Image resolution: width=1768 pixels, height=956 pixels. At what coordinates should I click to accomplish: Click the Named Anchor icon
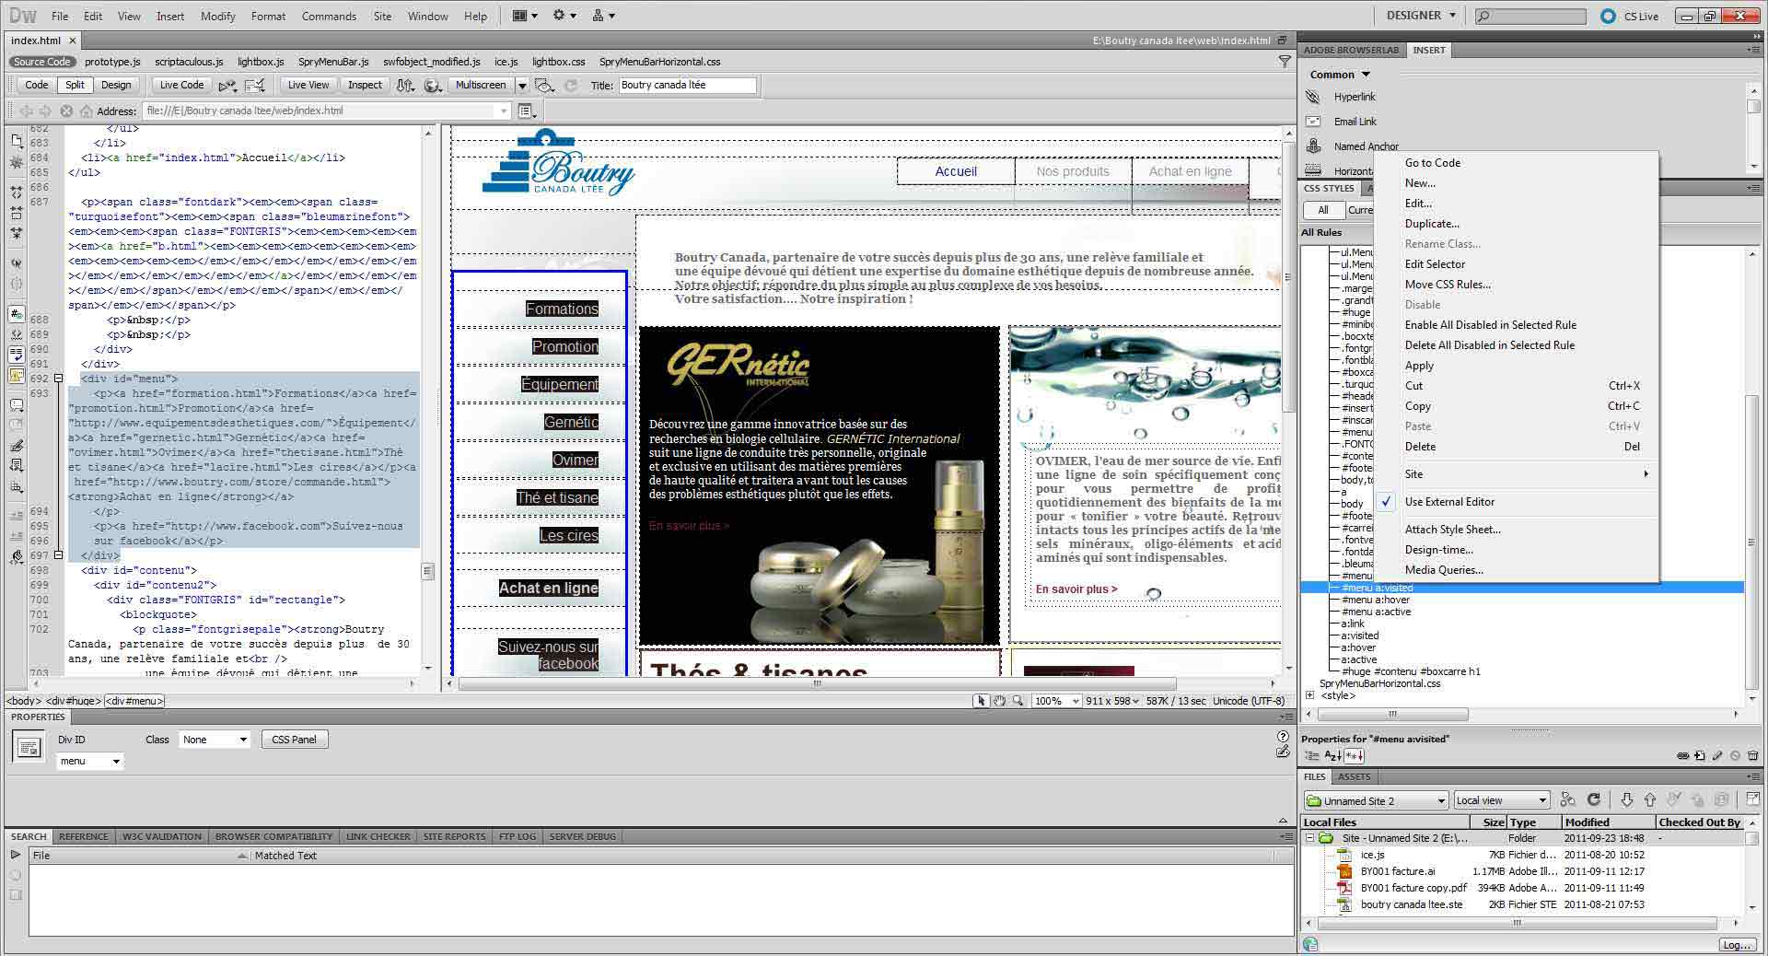tap(1313, 146)
